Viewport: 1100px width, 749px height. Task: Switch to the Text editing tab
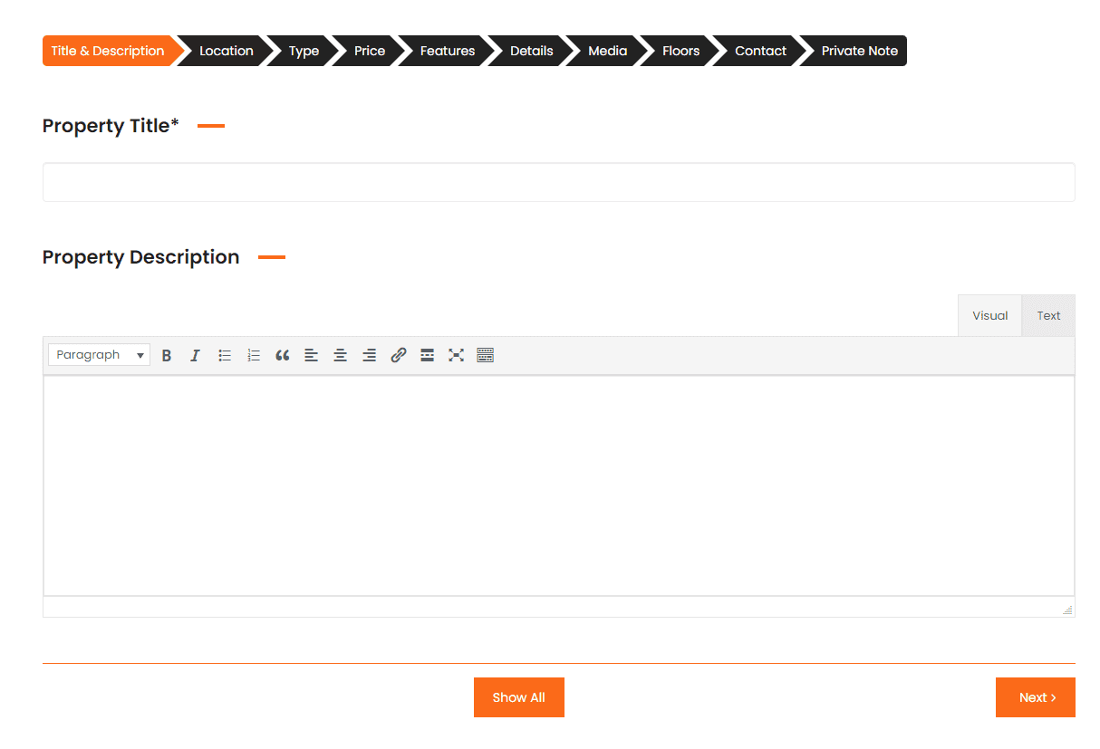coord(1047,315)
